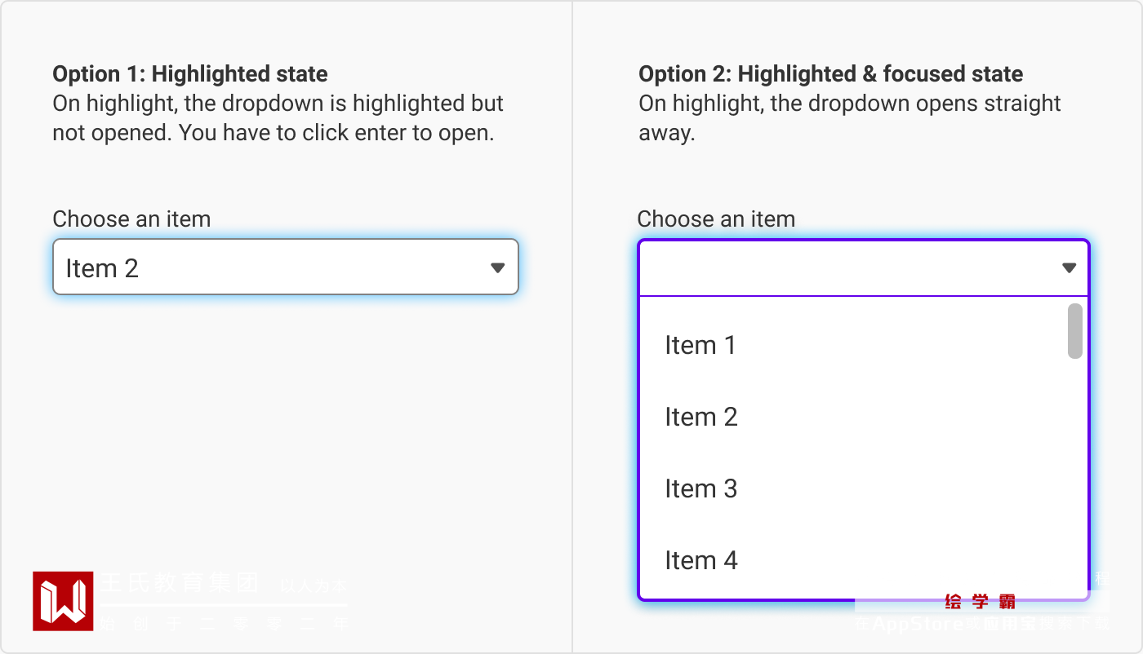Click the arrow icon in Item 2 dropdown
This screenshot has height=654, width=1143.
498,267
